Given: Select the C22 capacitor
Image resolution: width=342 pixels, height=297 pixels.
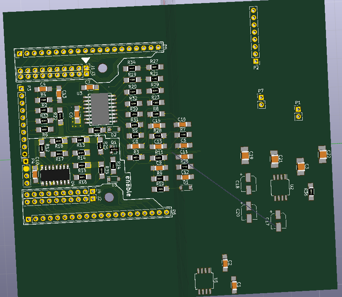Looking at the screenshot, I should pos(323,154).
